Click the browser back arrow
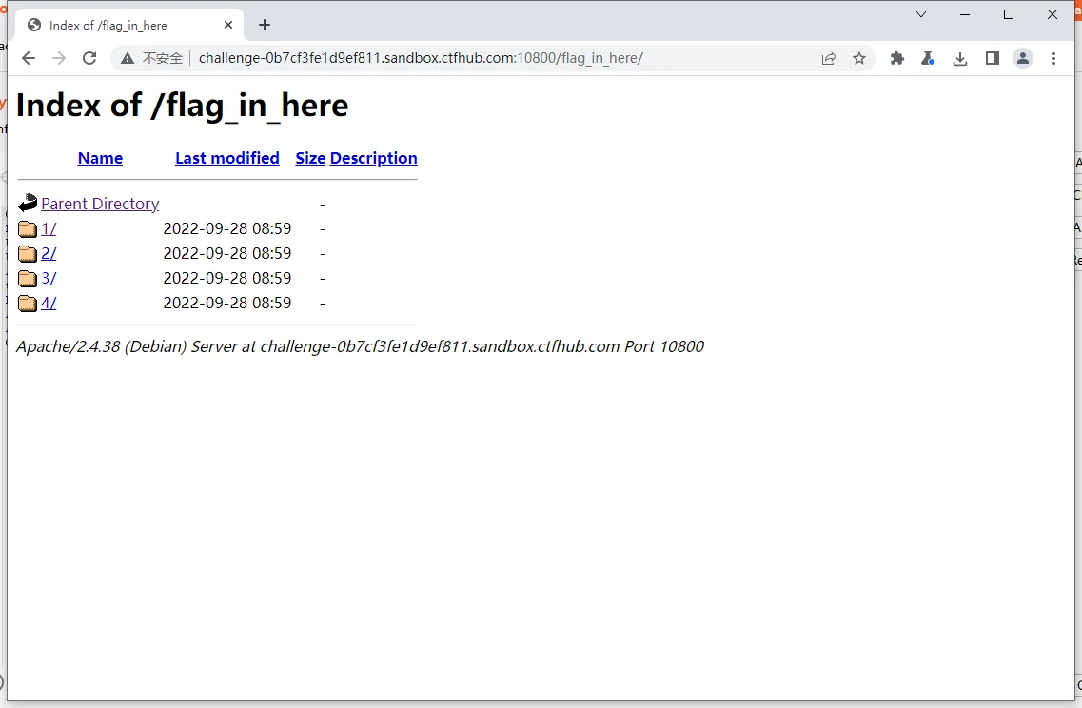The image size is (1082, 708). [x=29, y=58]
